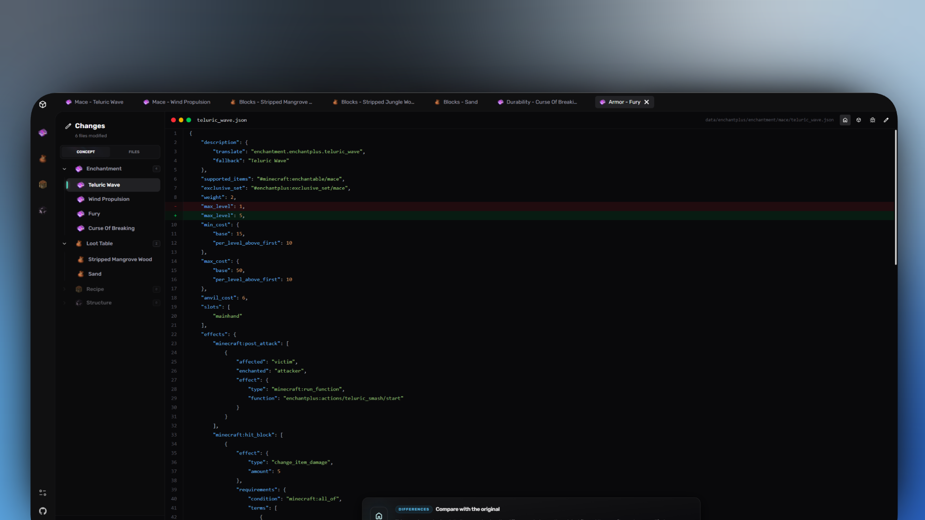
Task: Select Wind Propulsion in the changes tree
Action: [113, 199]
